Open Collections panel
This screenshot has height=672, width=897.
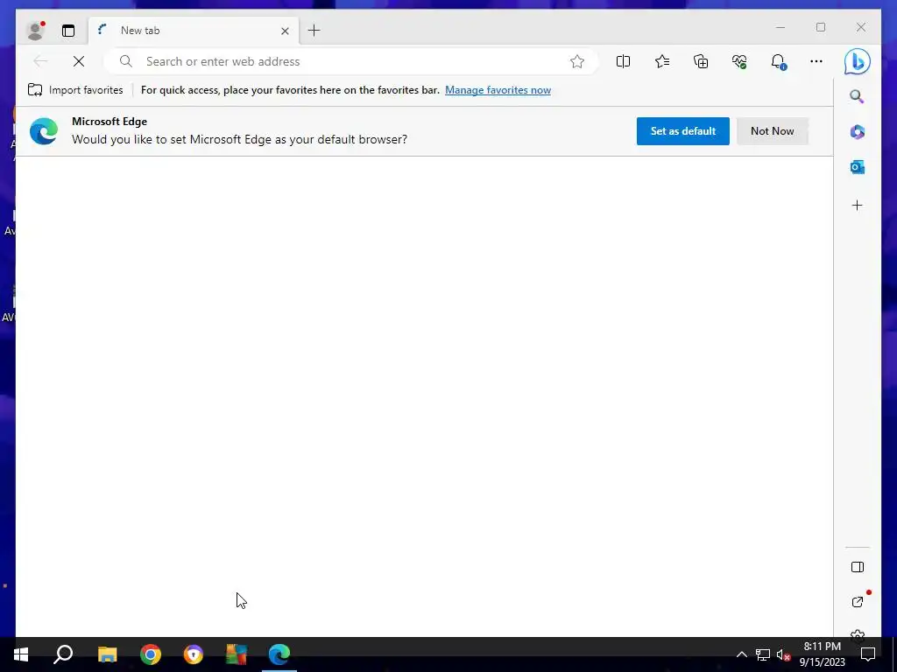701,61
